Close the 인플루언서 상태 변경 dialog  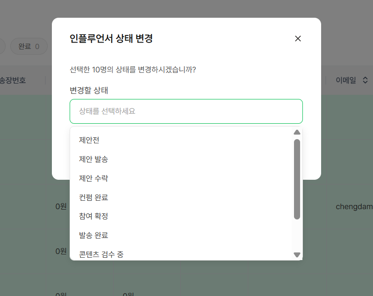click(x=298, y=38)
